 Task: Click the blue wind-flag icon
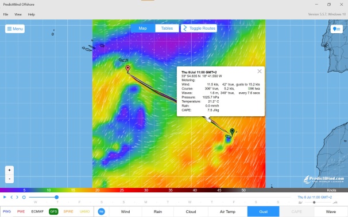[x=102, y=212]
